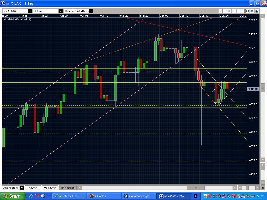Open the Candle Stick chart type dropdown
The height and width of the screenshot is (200, 267).
coord(91,11)
